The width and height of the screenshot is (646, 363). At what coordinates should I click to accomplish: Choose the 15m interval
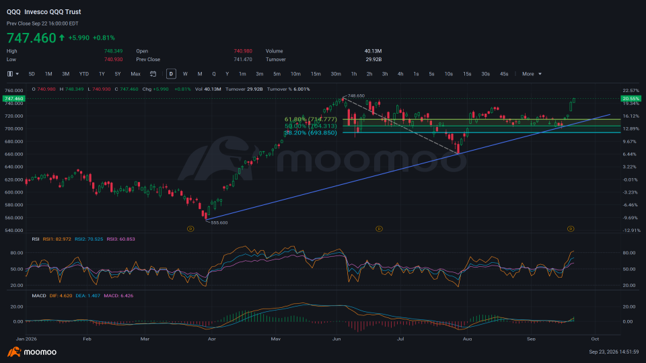click(316, 74)
